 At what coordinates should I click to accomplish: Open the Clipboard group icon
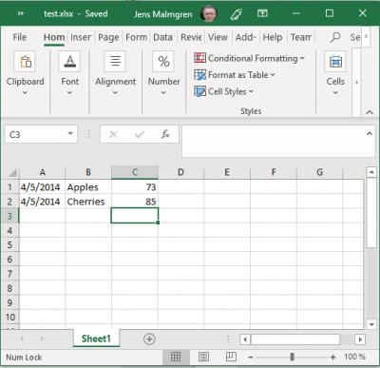(x=25, y=62)
